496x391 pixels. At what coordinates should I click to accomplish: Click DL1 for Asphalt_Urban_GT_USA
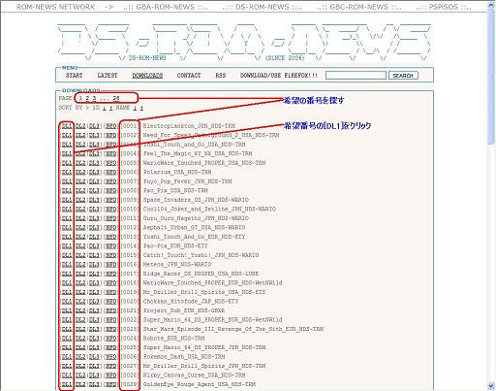click(x=67, y=227)
